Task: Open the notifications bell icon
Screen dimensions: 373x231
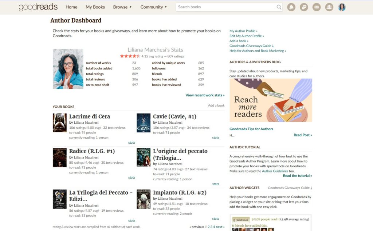Action: click(291, 7)
